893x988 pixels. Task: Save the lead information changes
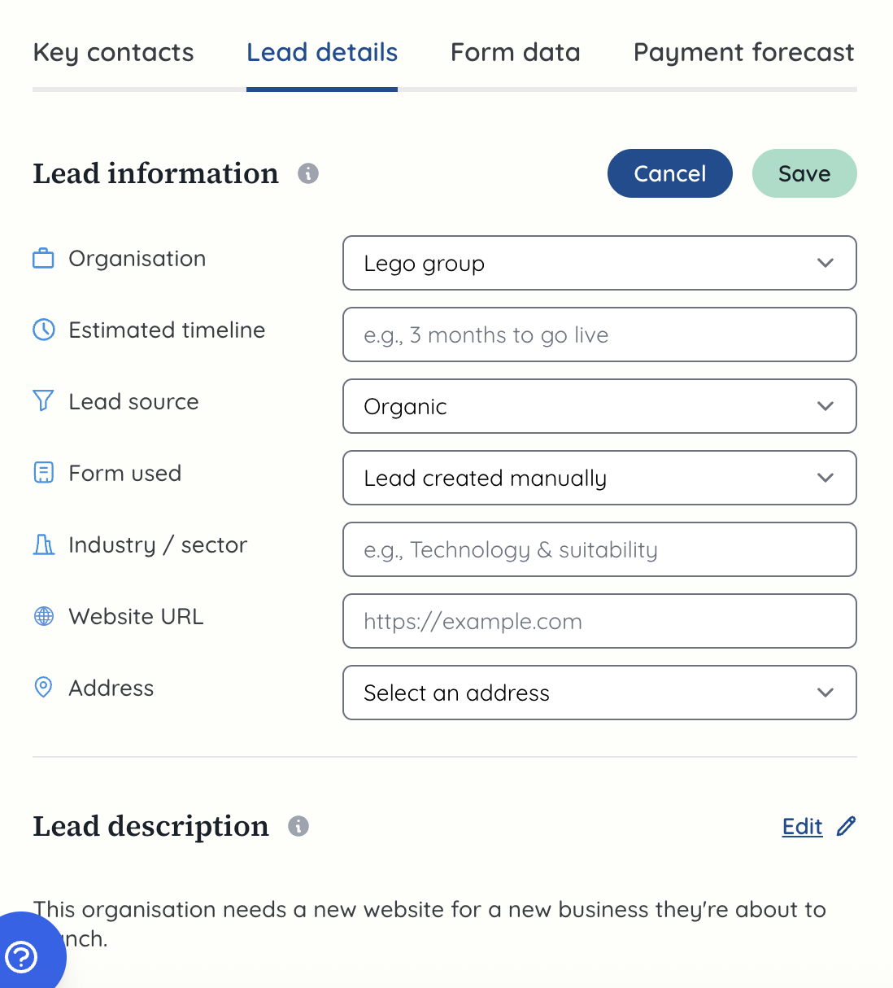[x=804, y=173]
